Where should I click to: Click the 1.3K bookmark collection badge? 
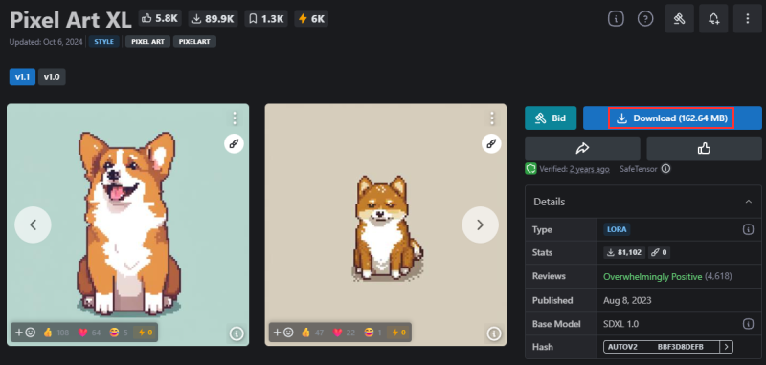coord(266,18)
